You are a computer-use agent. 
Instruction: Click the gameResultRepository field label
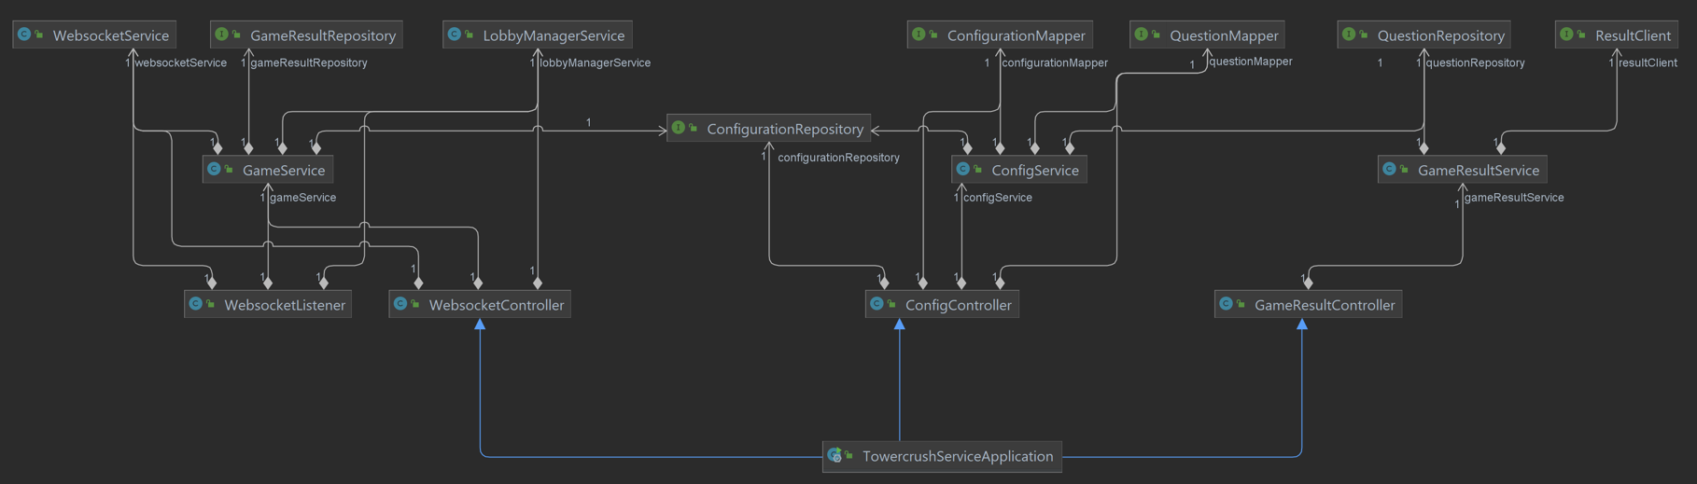tap(309, 62)
